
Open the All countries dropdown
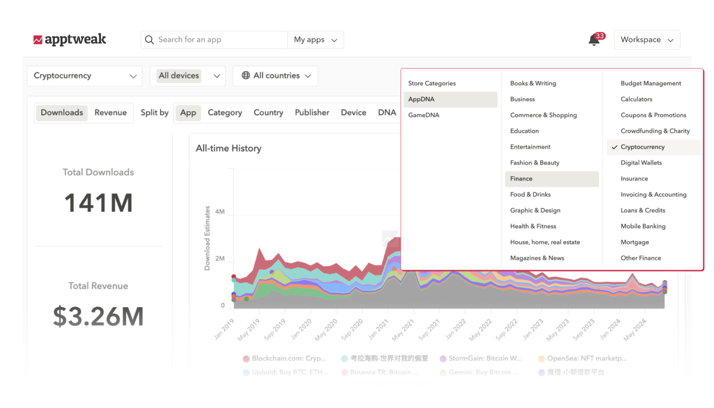276,76
